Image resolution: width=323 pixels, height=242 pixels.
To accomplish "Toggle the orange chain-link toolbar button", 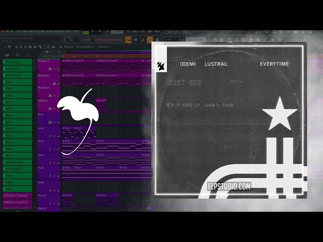I will (x=150, y=40).
